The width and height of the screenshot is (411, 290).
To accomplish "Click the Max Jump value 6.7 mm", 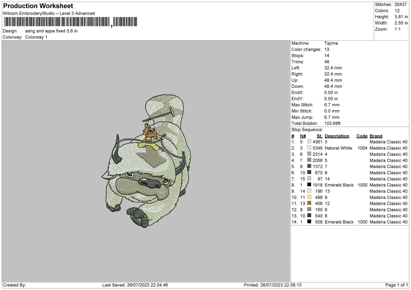I will click(x=332, y=117).
